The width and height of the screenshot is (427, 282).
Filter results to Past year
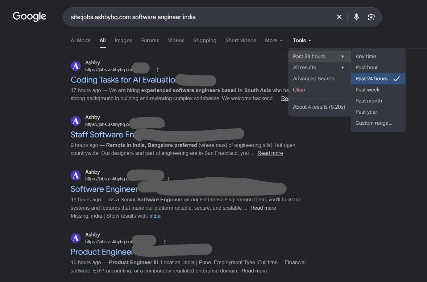[x=378, y=112]
